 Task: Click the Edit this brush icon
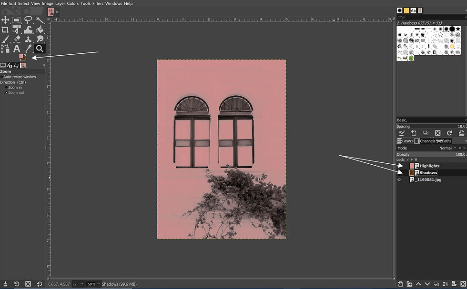pos(402,133)
